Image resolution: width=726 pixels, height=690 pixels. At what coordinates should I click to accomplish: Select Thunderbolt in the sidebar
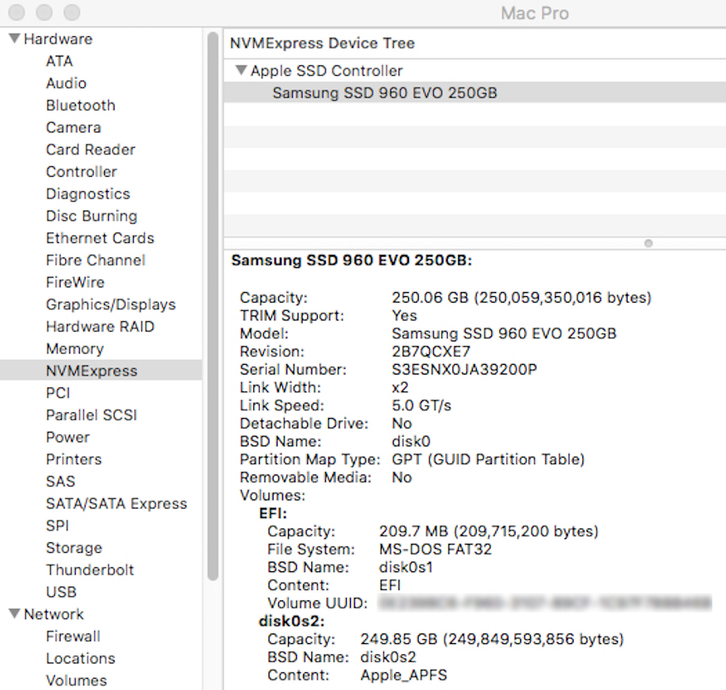[90, 570]
